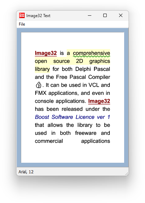Maximize the Image32 Text window
Screen dimensions: 145x203
click(x=105, y=15)
